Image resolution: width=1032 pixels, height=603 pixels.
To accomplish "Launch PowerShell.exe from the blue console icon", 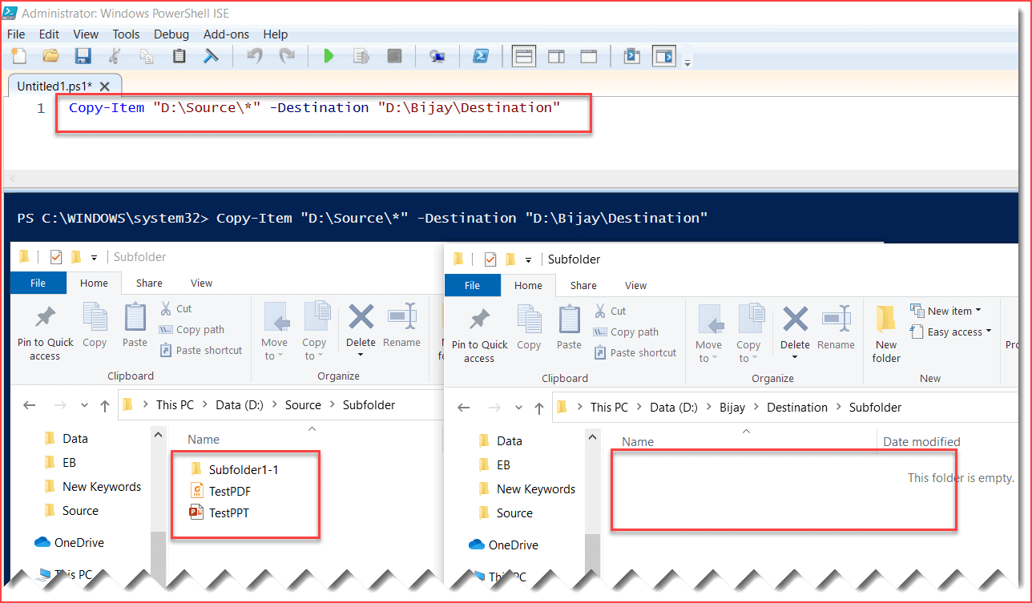I will (480, 55).
